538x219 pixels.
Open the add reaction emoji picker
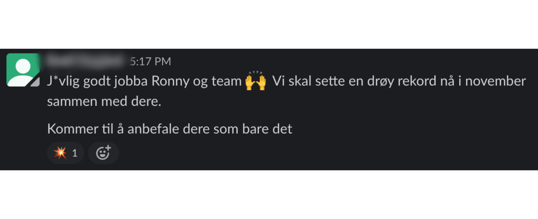(104, 153)
